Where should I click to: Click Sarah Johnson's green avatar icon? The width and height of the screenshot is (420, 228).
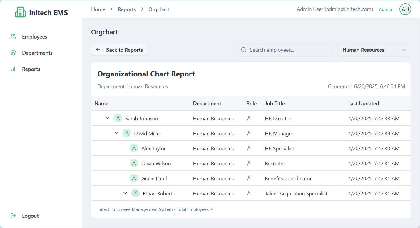pyautogui.click(x=118, y=118)
